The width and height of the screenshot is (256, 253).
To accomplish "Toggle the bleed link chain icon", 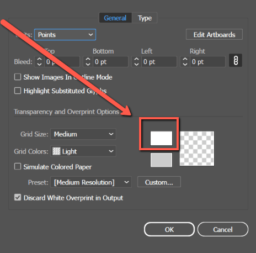I will pos(236,60).
